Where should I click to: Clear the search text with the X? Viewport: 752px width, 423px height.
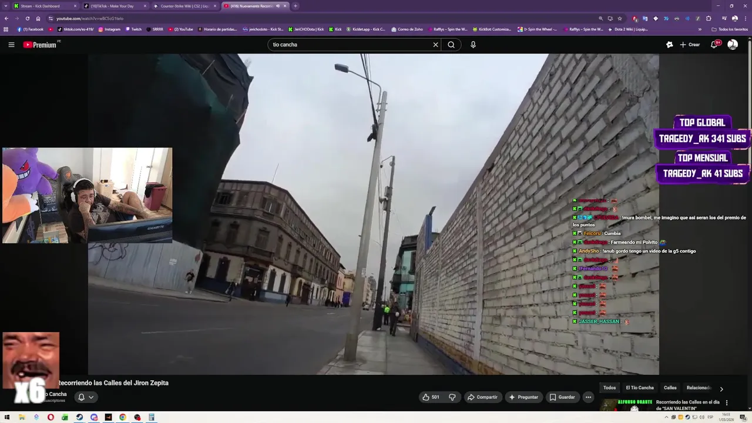click(435, 45)
